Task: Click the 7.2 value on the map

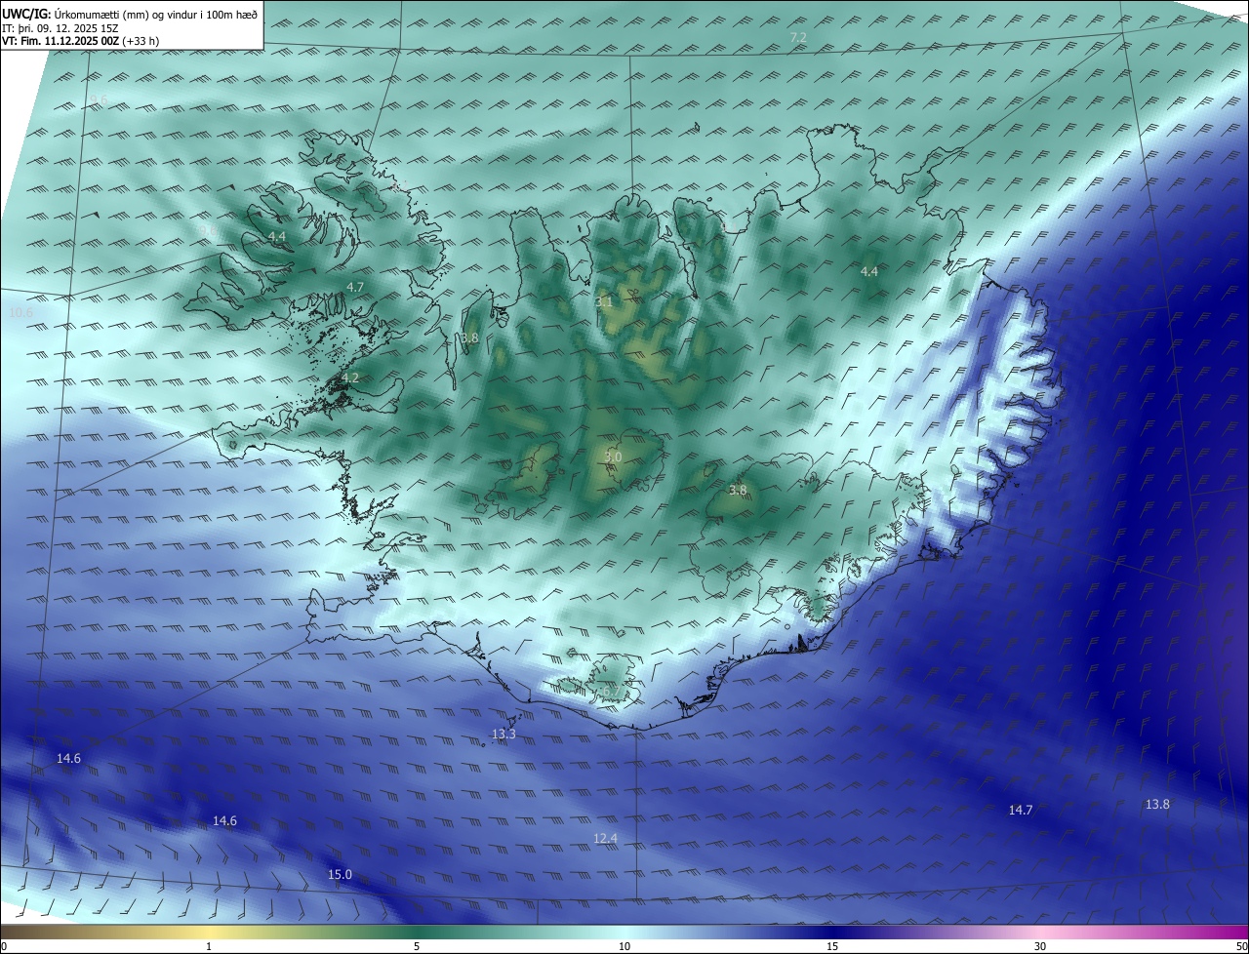Action: tap(798, 37)
